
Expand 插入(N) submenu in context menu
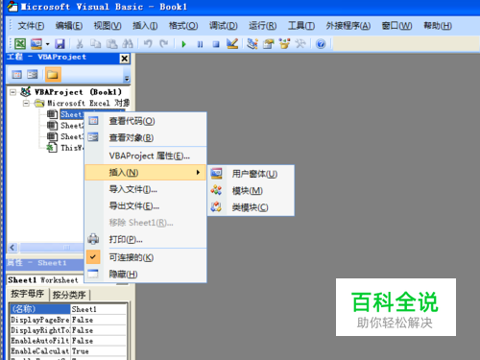pos(146,173)
